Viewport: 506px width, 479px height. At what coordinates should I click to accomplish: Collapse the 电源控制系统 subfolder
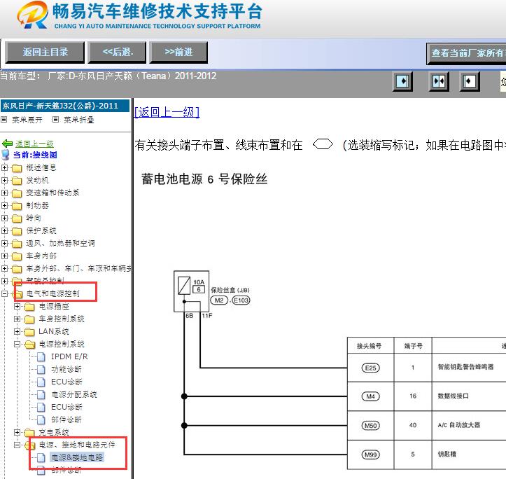(x=17, y=344)
